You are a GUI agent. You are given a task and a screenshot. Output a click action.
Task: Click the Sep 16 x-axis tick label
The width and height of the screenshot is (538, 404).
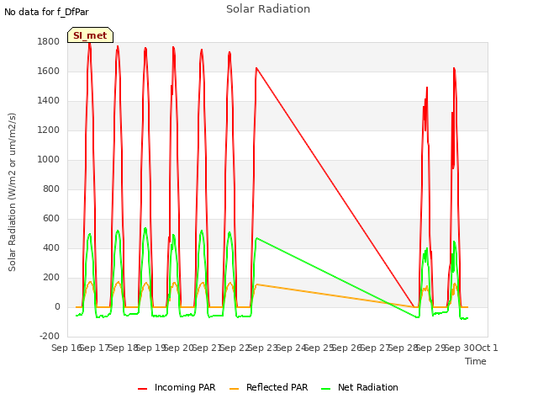pos(66,348)
